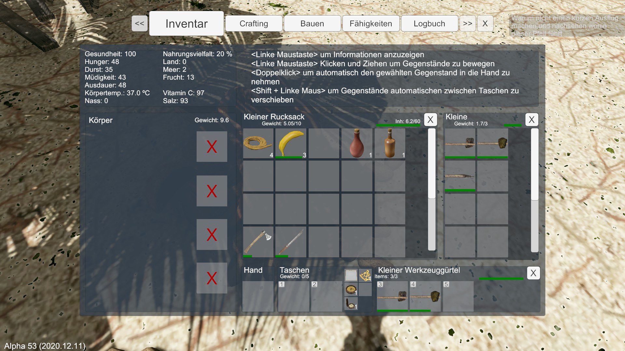Switch to the Bauen tab
The height and width of the screenshot is (351, 625).
click(x=312, y=24)
